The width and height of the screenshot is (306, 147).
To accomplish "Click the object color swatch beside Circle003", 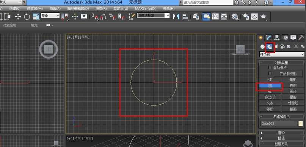I will [301, 124].
